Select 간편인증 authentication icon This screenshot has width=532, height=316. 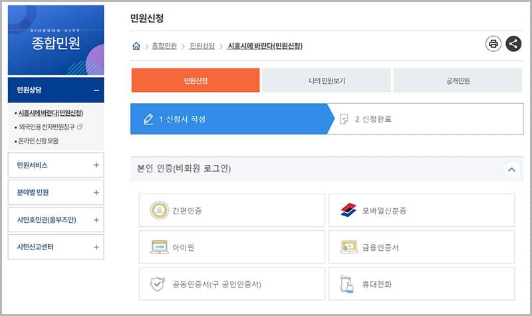[x=159, y=210]
